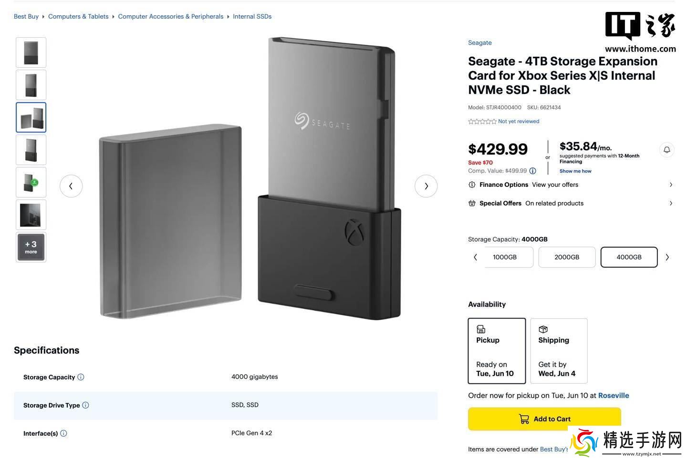Show the previous product image
This screenshot has width=687, height=460.
[x=71, y=186]
